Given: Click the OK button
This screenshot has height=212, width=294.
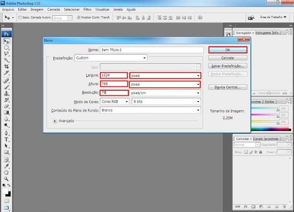Looking at the screenshot, I should pos(227,50).
